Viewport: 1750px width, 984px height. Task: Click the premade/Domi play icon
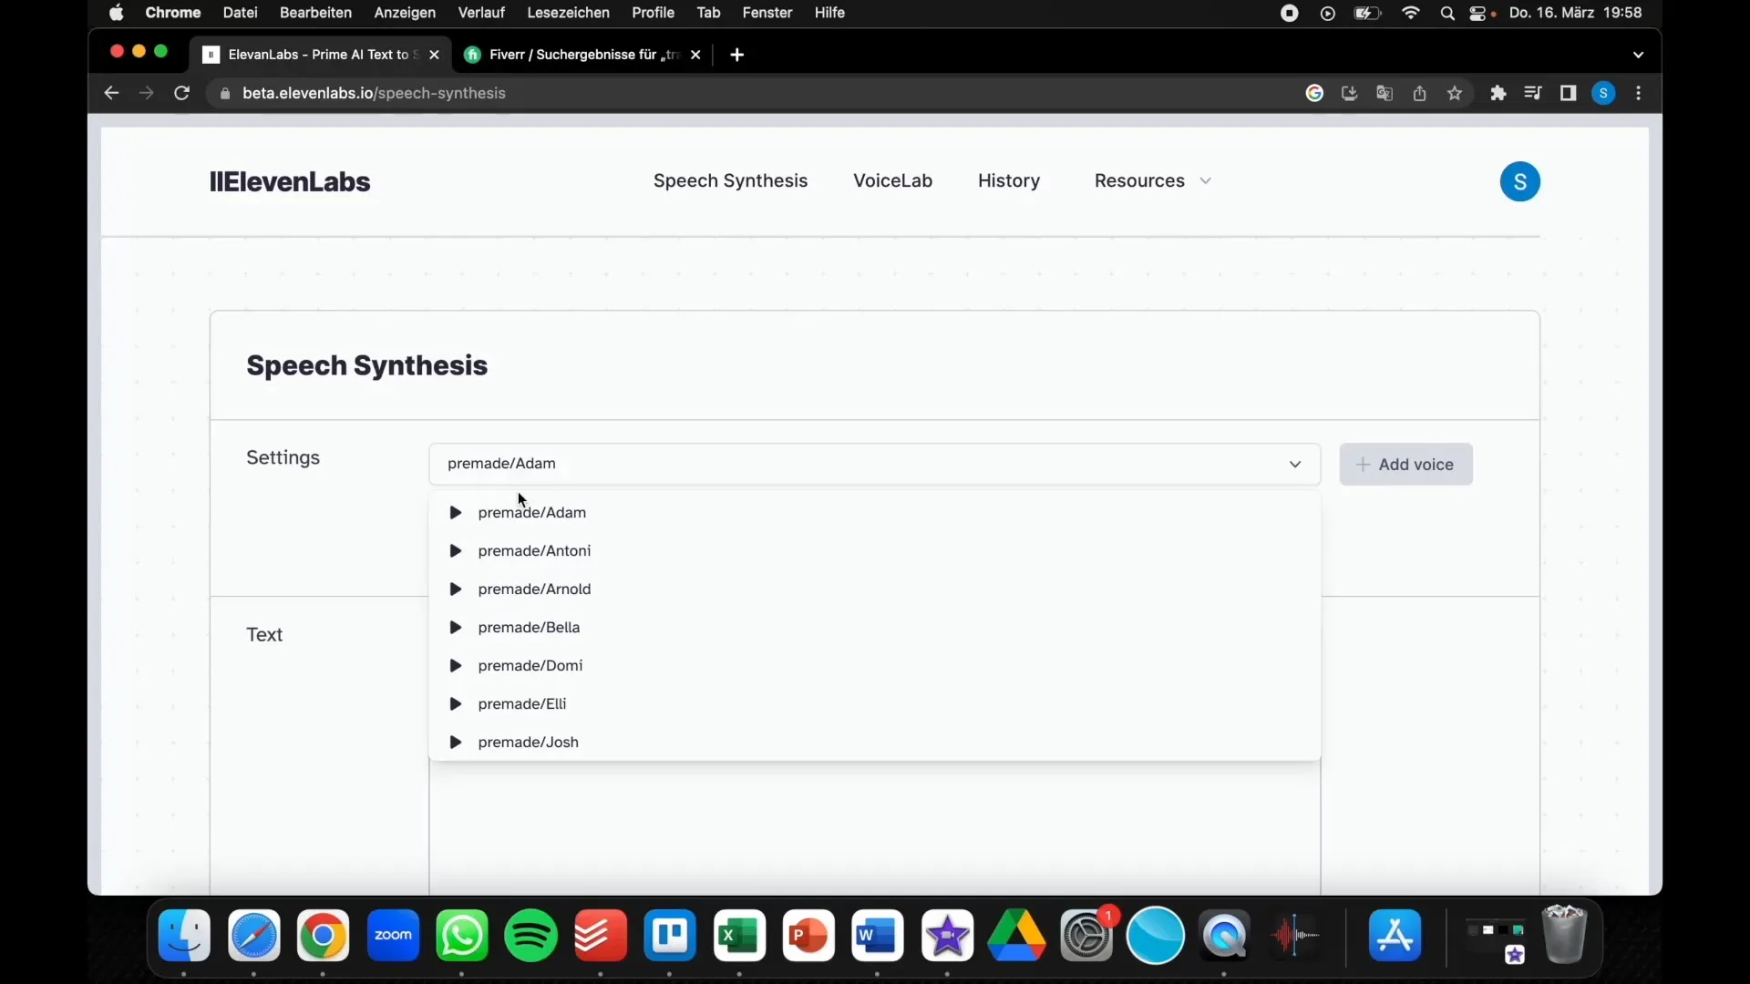(x=456, y=666)
